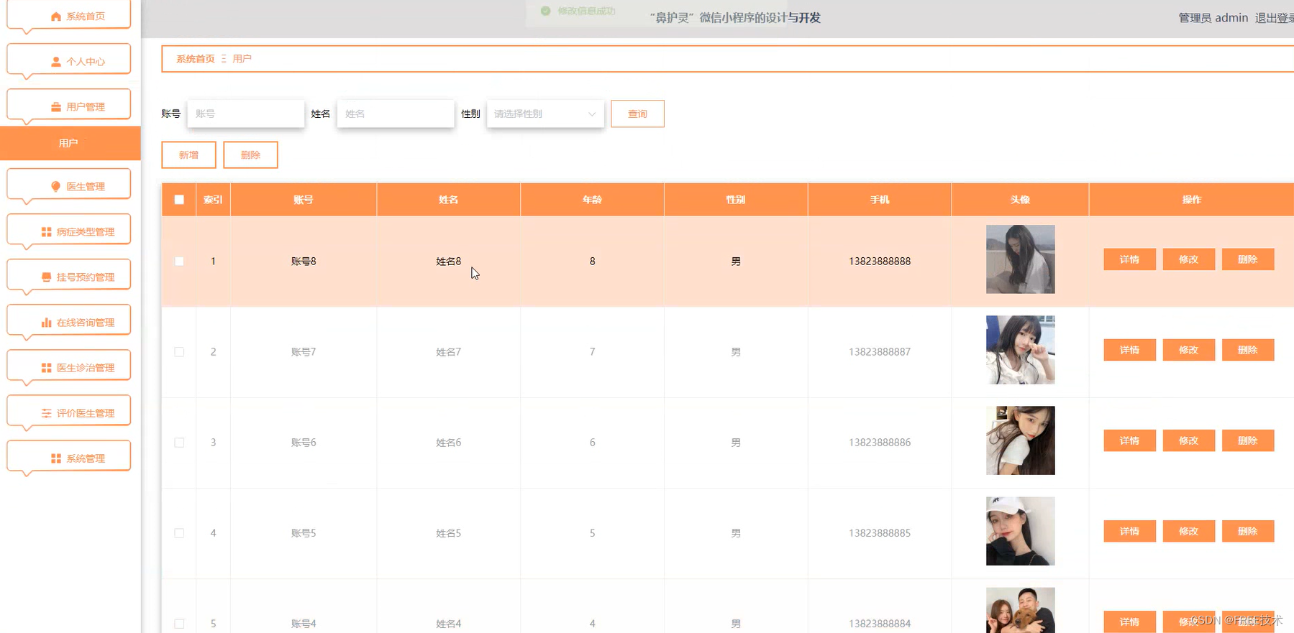The image size is (1294, 633).
Task: Click the sliders icon beside 评价医生管理
Action: tap(47, 413)
